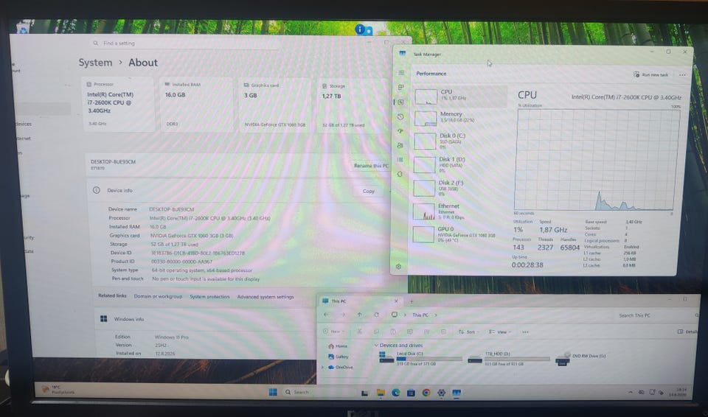Open Google Chrome from the taskbar
Screen dimensions: 708x417
tap(426, 393)
